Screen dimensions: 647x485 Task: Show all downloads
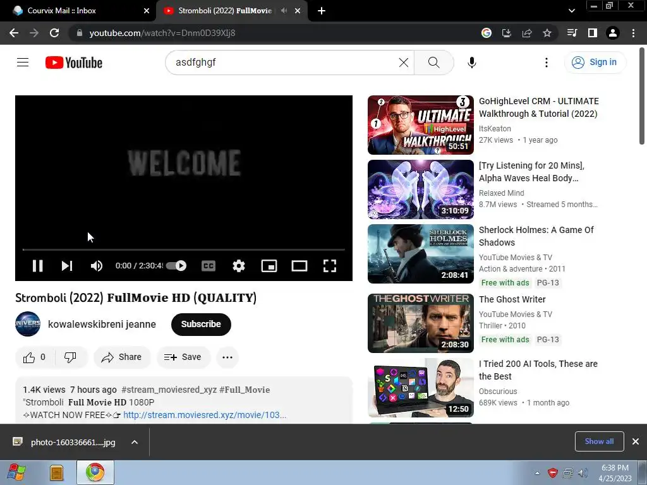click(x=599, y=441)
